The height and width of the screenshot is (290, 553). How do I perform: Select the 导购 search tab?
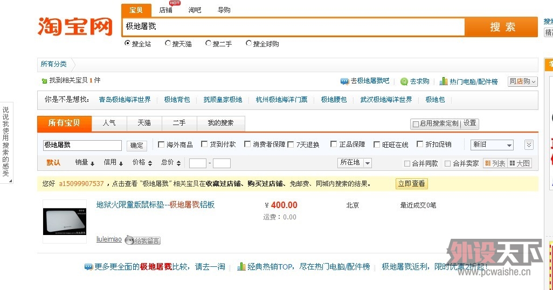(x=224, y=10)
